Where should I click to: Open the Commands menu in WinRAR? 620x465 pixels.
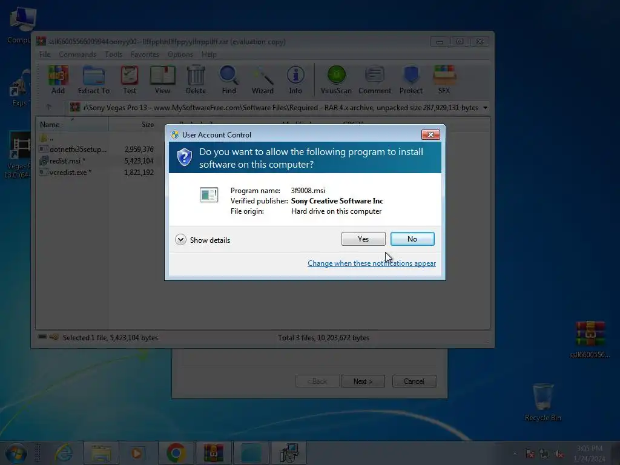pos(77,54)
